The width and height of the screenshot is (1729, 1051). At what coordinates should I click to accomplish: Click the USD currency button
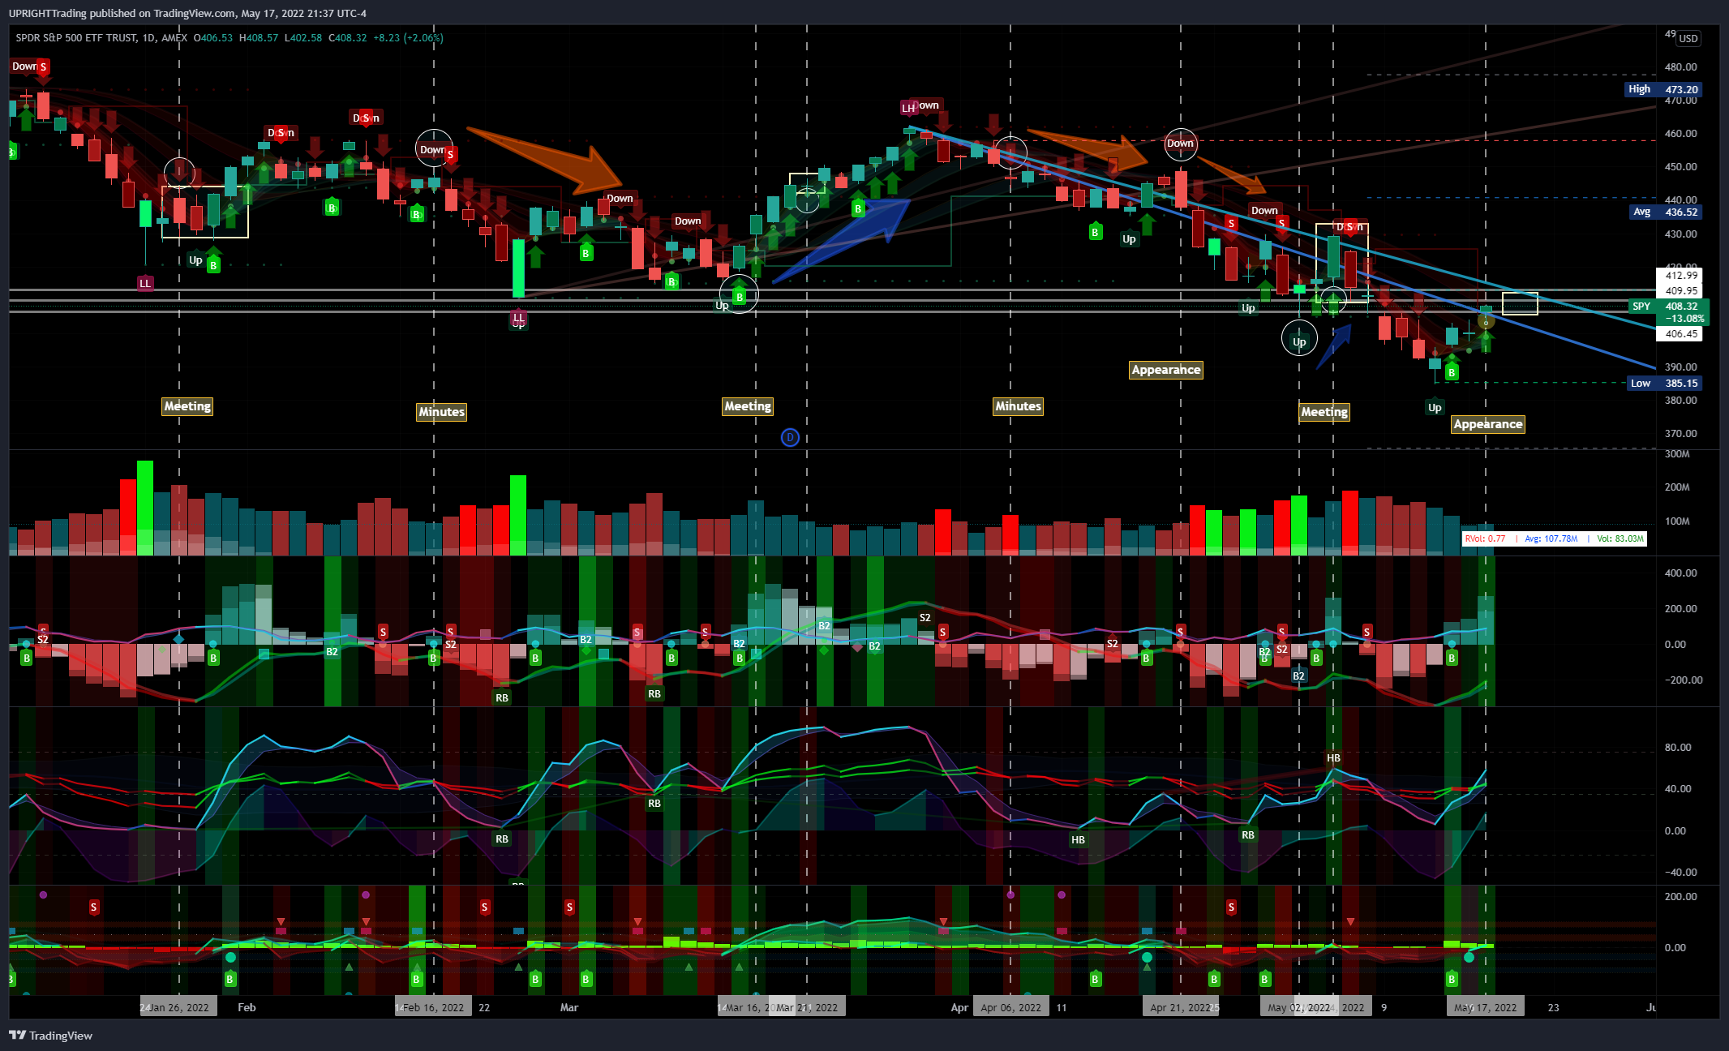[x=1688, y=38]
